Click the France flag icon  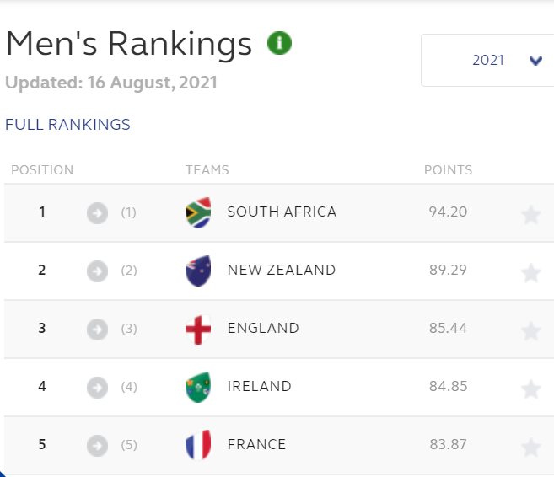pyautogui.click(x=198, y=445)
